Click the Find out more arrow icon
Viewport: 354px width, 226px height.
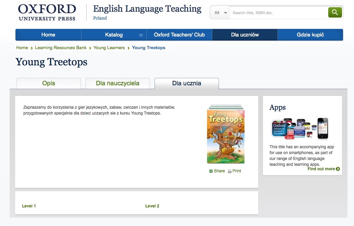tap(338, 169)
